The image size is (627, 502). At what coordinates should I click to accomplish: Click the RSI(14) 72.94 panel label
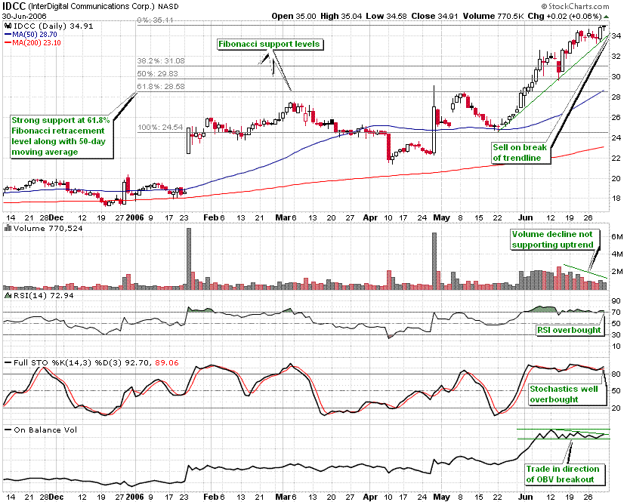pos(44,295)
